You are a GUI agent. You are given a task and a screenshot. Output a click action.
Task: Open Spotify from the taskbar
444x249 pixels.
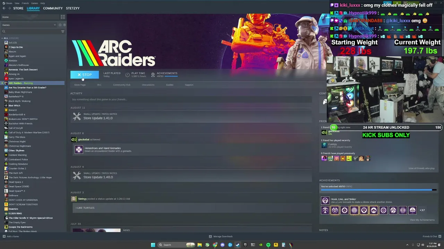coord(268,245)
